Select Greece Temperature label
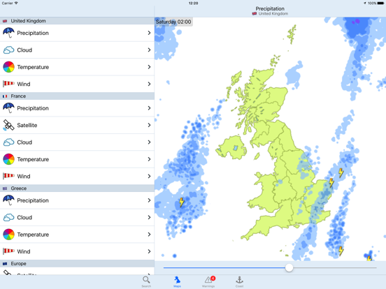This screenshot has height=289, width=386. pyautogui.click(x=33, y=235)
